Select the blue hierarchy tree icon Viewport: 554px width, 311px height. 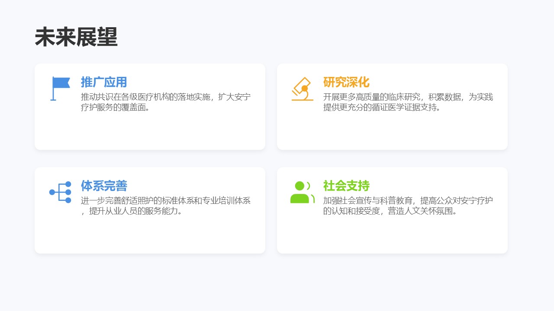tap(60, 192)
